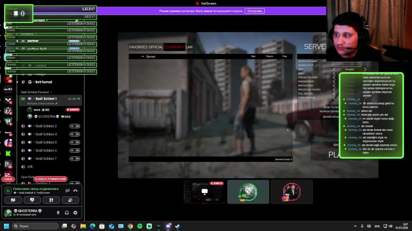Open OFFICIAL tab in game server browser
The image size is (412, 231).
[x=156, y=47]
